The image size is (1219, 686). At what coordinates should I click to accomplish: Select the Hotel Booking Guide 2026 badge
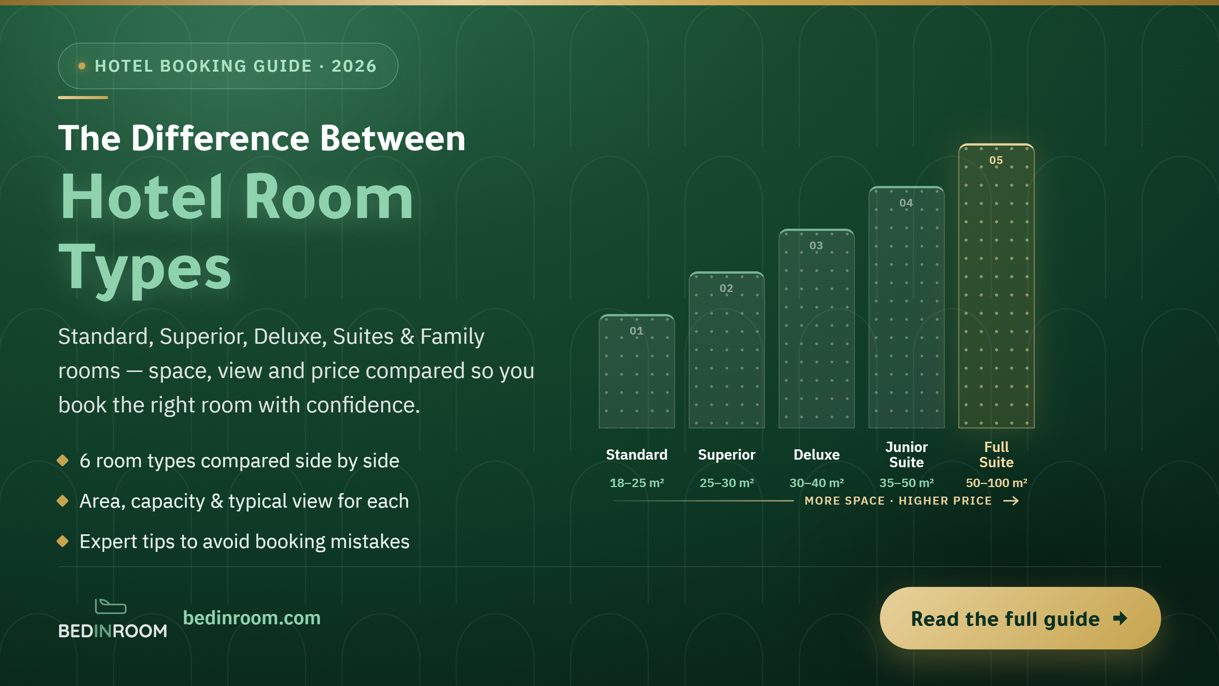228,66
